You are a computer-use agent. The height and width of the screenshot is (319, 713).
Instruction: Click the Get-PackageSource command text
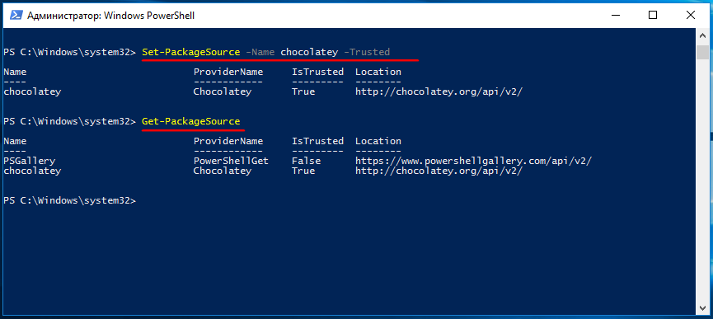coord(191,121)
